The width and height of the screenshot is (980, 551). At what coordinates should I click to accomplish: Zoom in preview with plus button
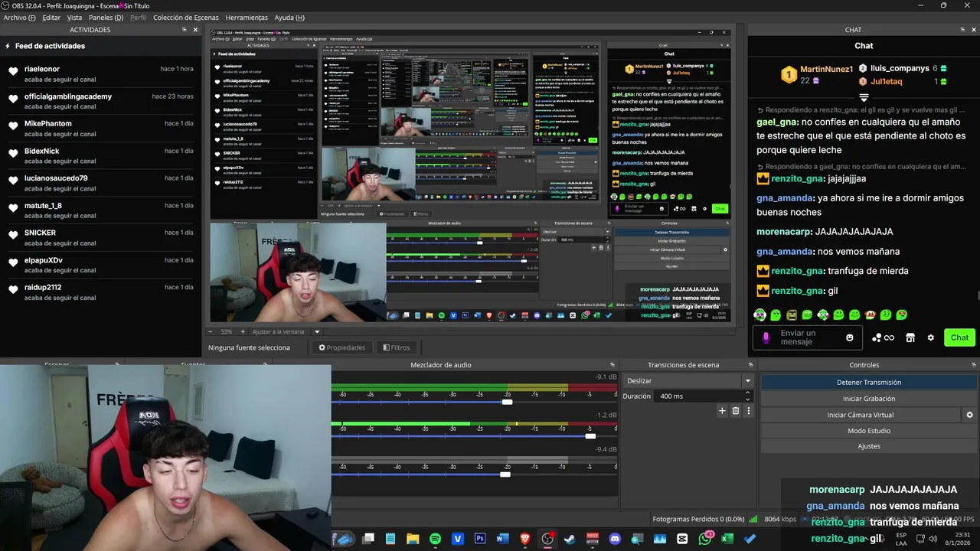click(x=243, y=331)
